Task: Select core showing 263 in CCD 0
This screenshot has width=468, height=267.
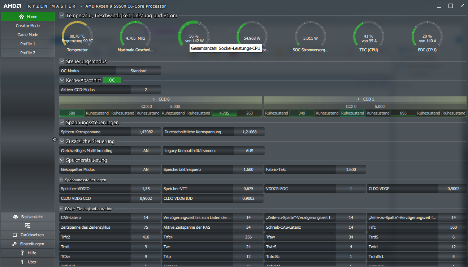Action: pos(250,113)
